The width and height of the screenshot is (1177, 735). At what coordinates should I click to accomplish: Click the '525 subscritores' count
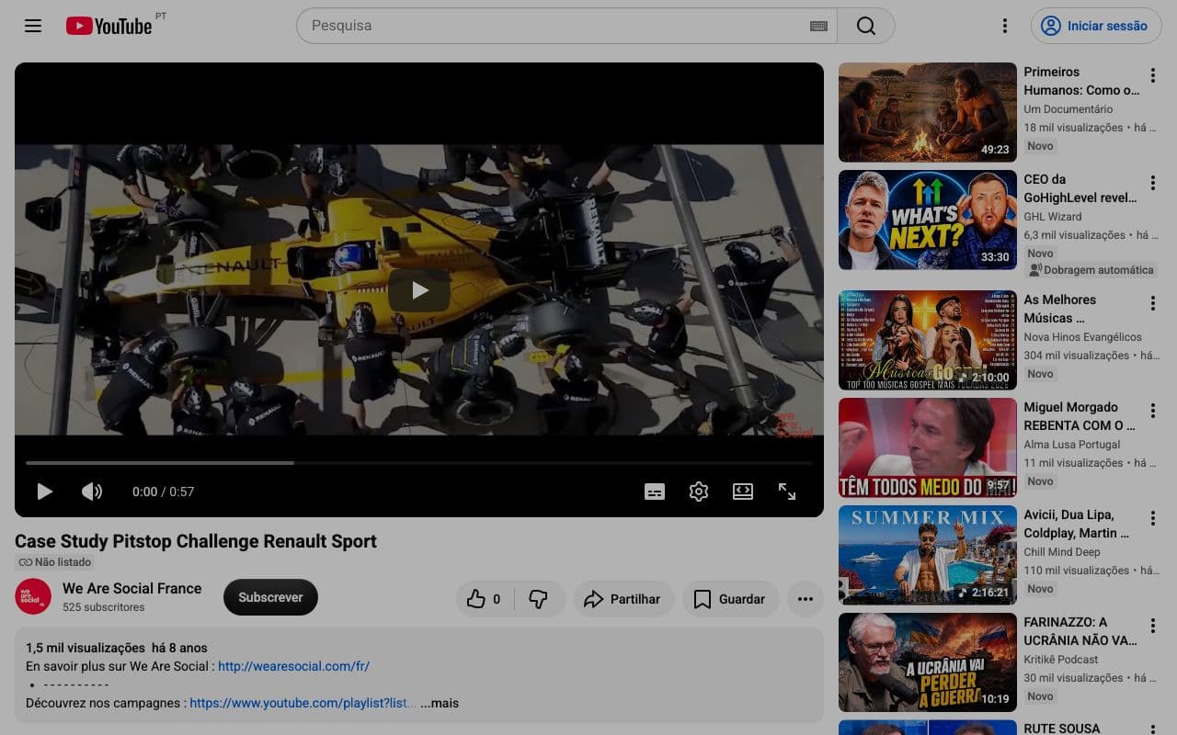[103, 607]
